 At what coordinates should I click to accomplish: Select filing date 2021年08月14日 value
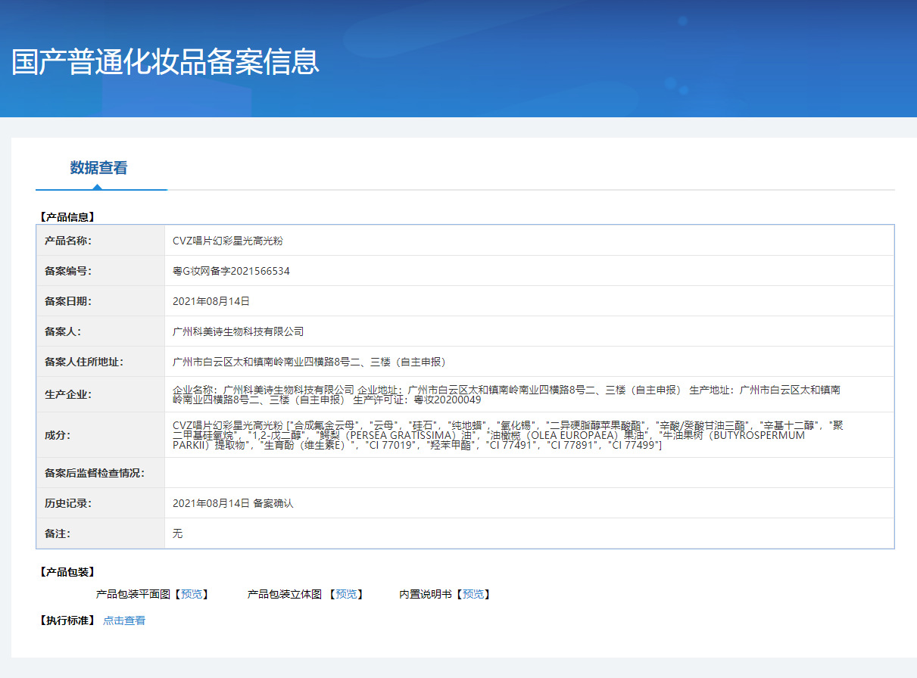pyautogui.click(x=211, y=301)
